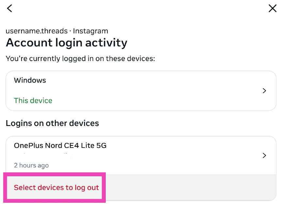Expand the OnePlus Nord device chevron
282x205 pixels.
pos(264,155)
